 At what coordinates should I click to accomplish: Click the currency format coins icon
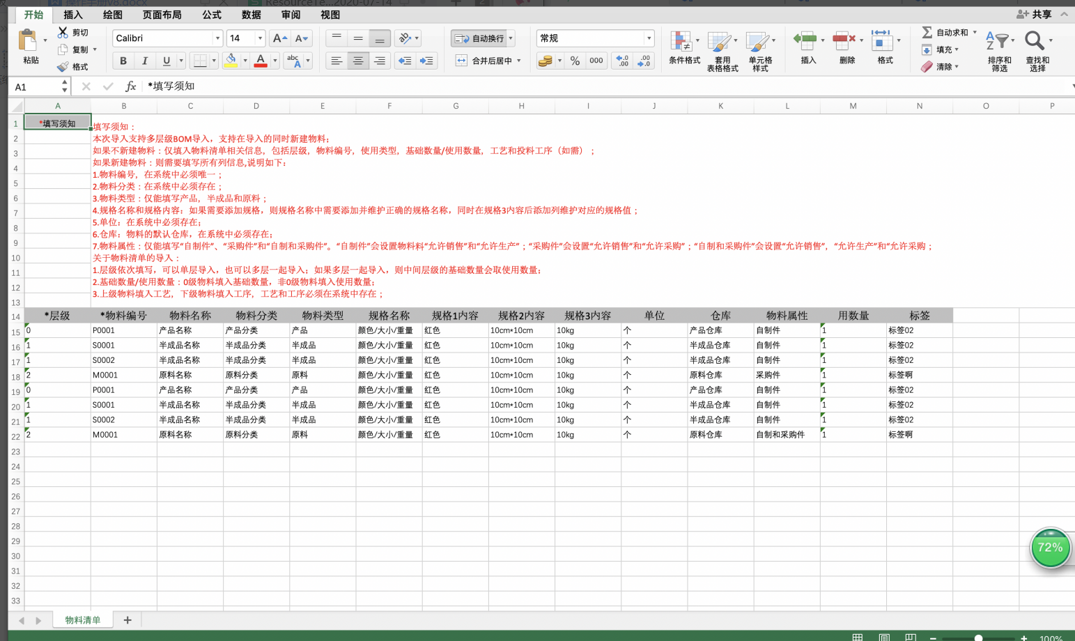pos(546,61)
